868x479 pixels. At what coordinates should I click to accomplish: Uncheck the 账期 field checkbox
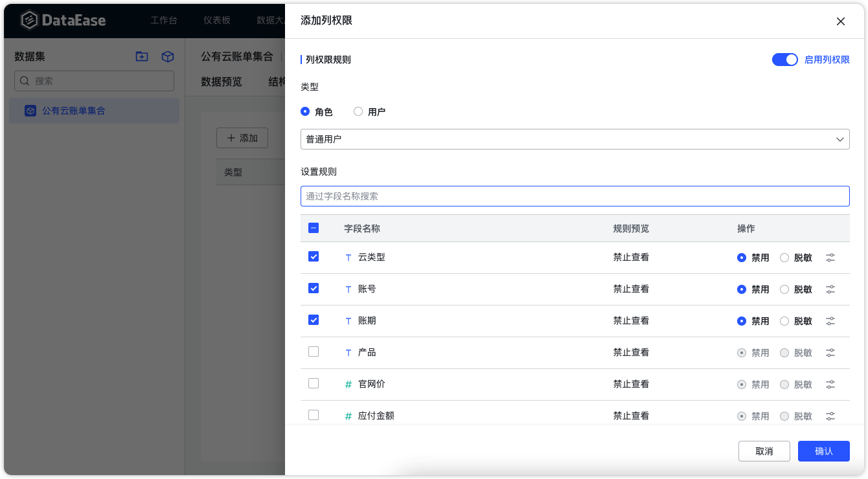pos(314,320)
